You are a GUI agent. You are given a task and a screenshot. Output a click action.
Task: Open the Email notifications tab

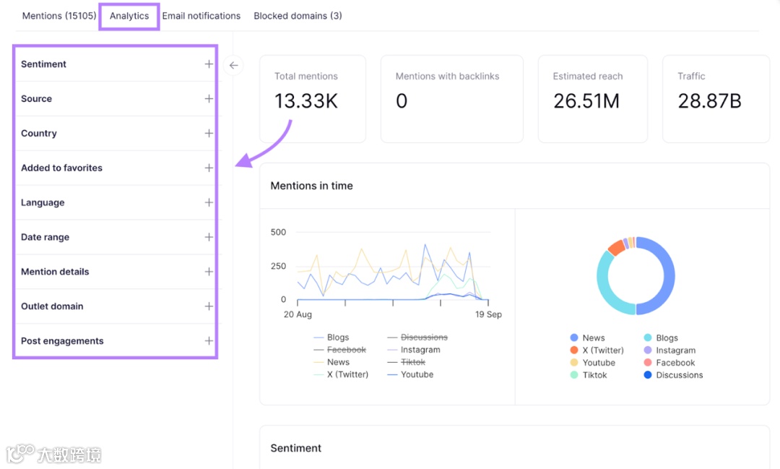[201, 16]
